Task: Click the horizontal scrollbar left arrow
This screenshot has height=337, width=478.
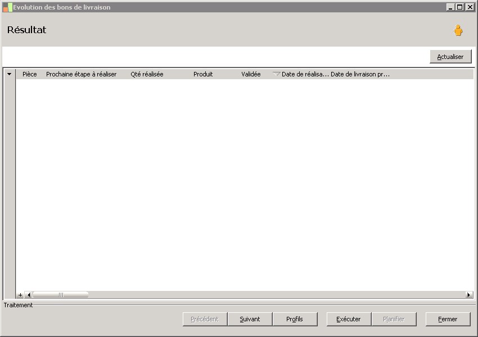Action: tap(29, 295)
